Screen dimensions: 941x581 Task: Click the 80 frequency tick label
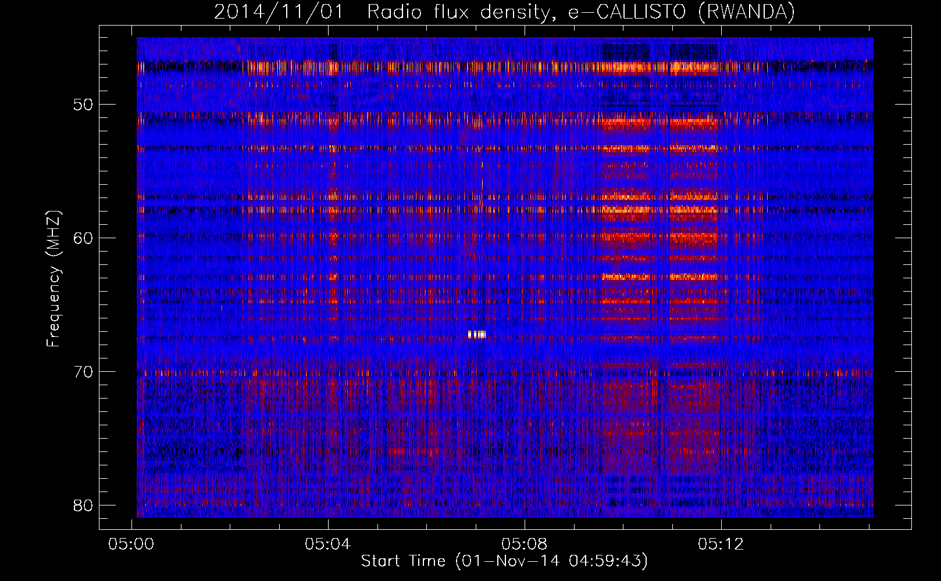pos(83,505)
